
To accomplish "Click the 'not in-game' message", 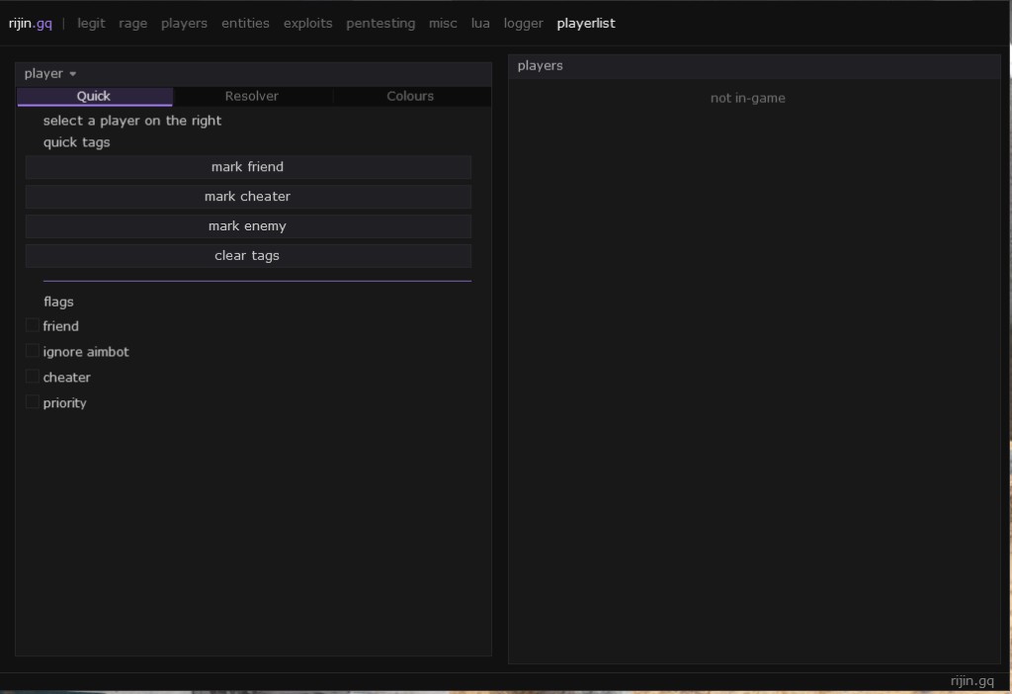I will click(748, 98).
